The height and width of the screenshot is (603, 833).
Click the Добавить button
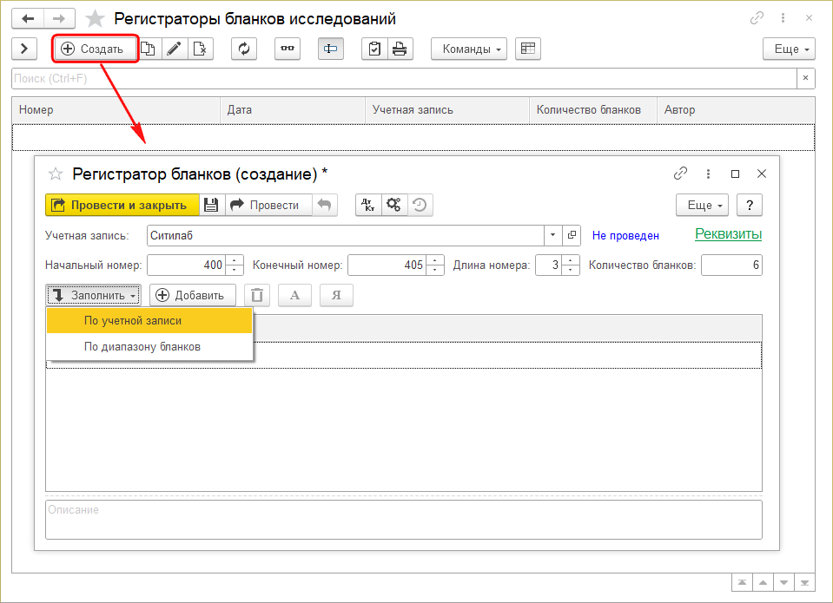click(x=193, y=295)
